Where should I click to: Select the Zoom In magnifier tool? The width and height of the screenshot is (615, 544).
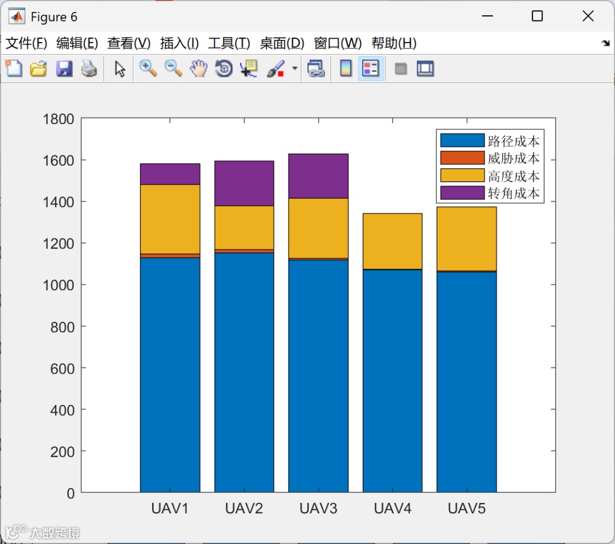click(x=148, y=69)
